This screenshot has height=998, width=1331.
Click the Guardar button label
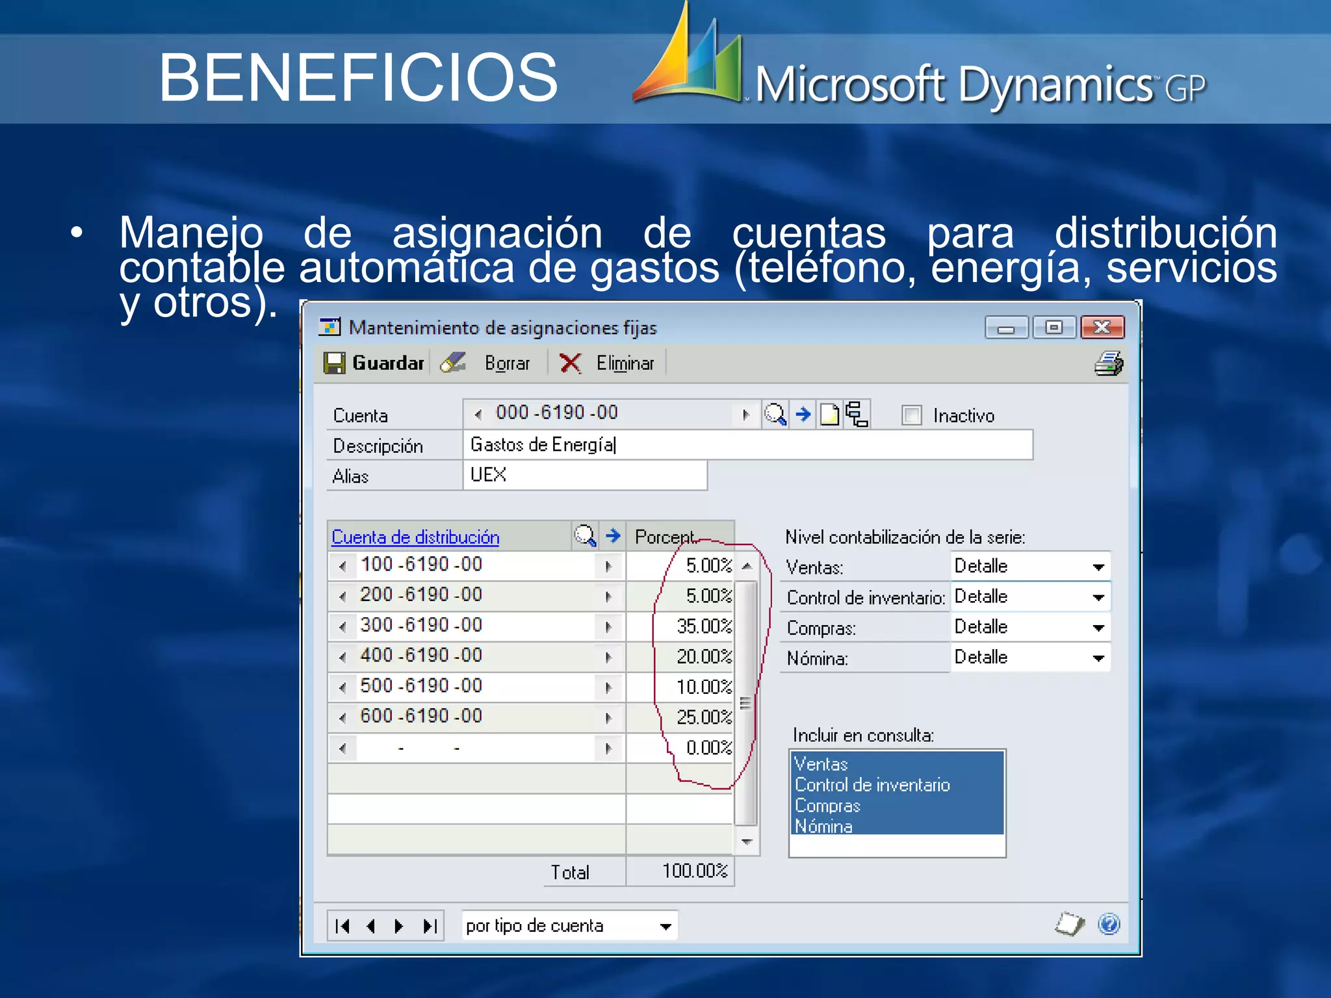coord(388,363)
